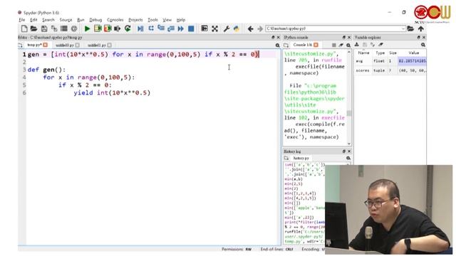Run until function returns in debugger
The height and width of the screenshot is (256, 456).
[171, 28]
